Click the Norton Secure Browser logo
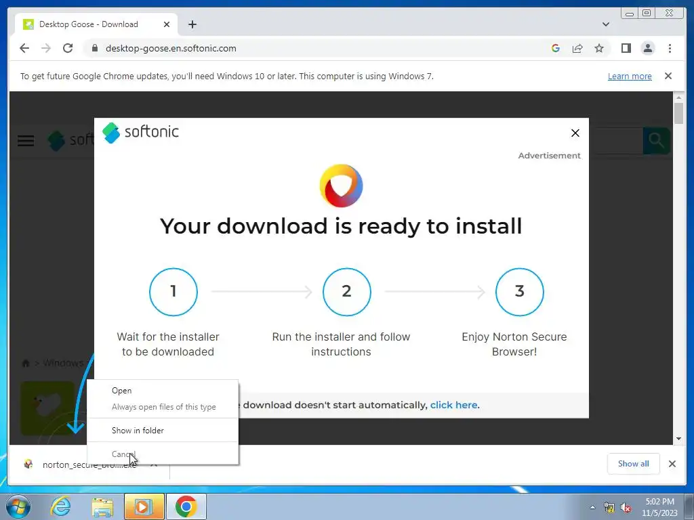 click(x=342, y=186)
